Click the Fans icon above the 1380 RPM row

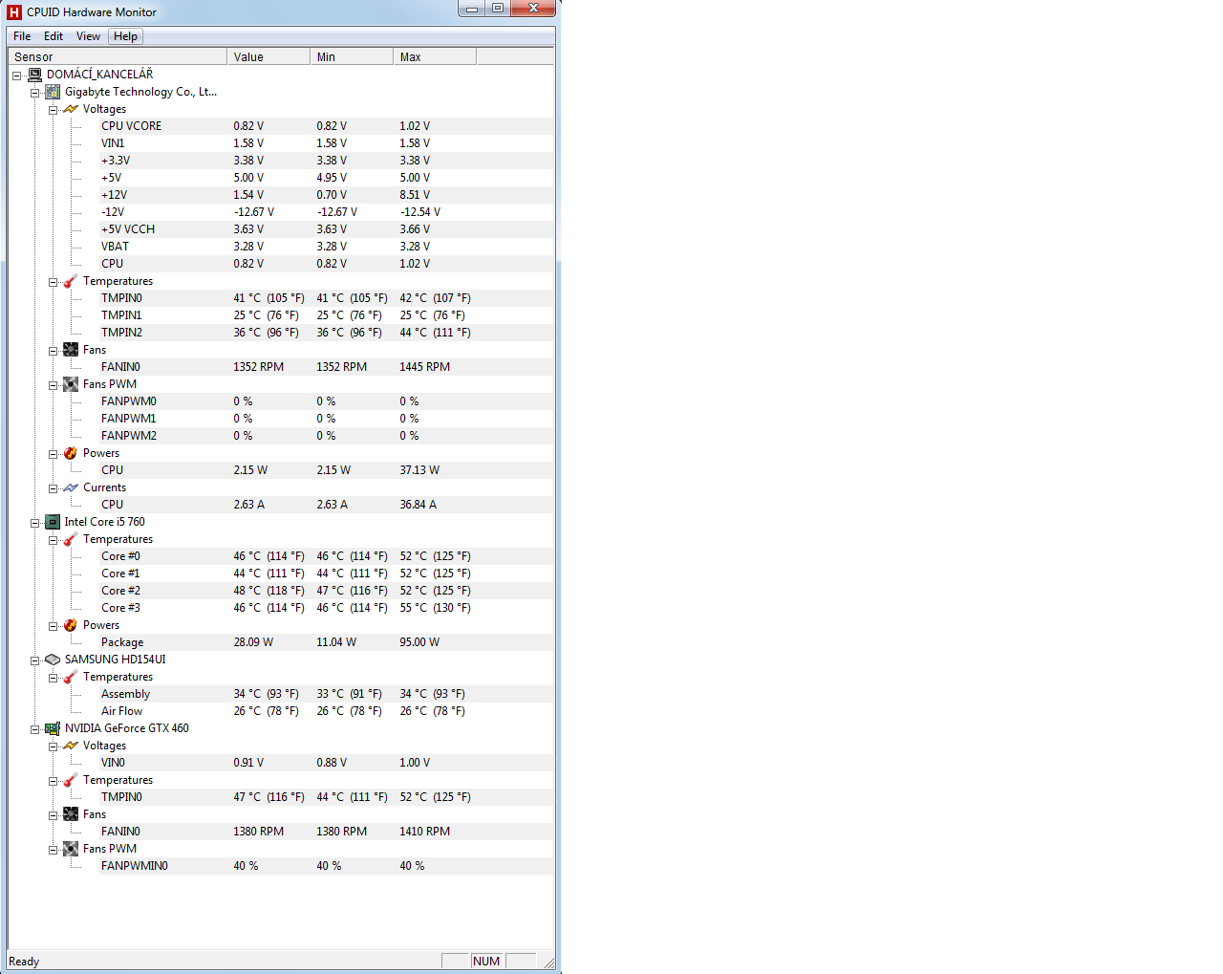point(71,814)
